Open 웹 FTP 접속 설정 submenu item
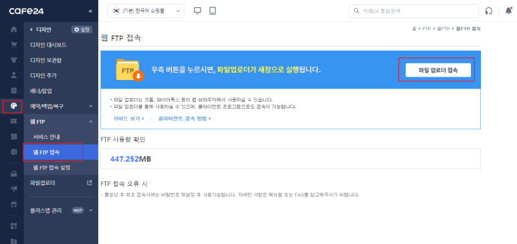This screenshot has height=244, width=517. point(51,168)
